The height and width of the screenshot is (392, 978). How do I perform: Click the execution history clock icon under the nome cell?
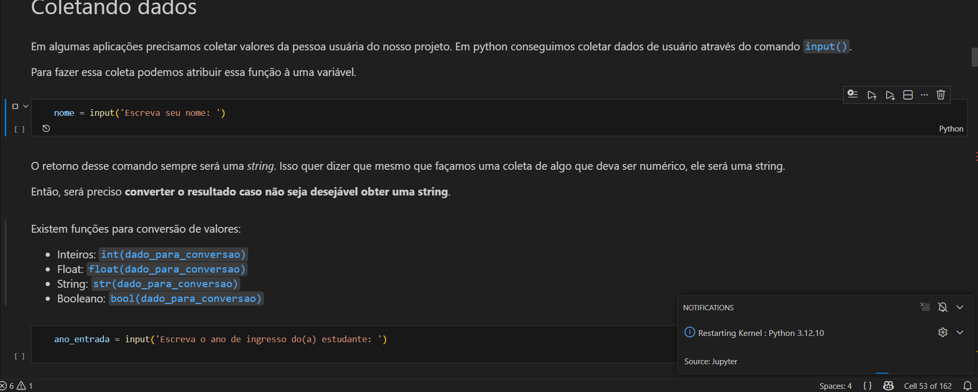pyautogui.click(x=46, y=128)
